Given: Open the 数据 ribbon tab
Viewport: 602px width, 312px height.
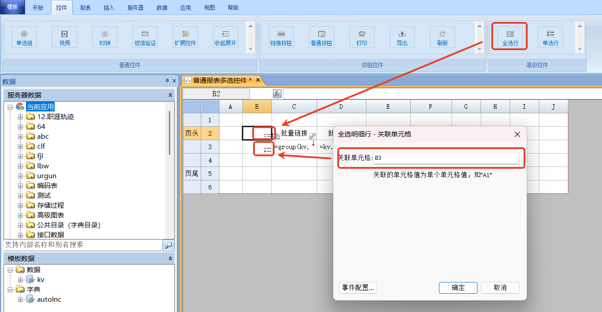Looking at the screenshot, I should pos(162,8).
